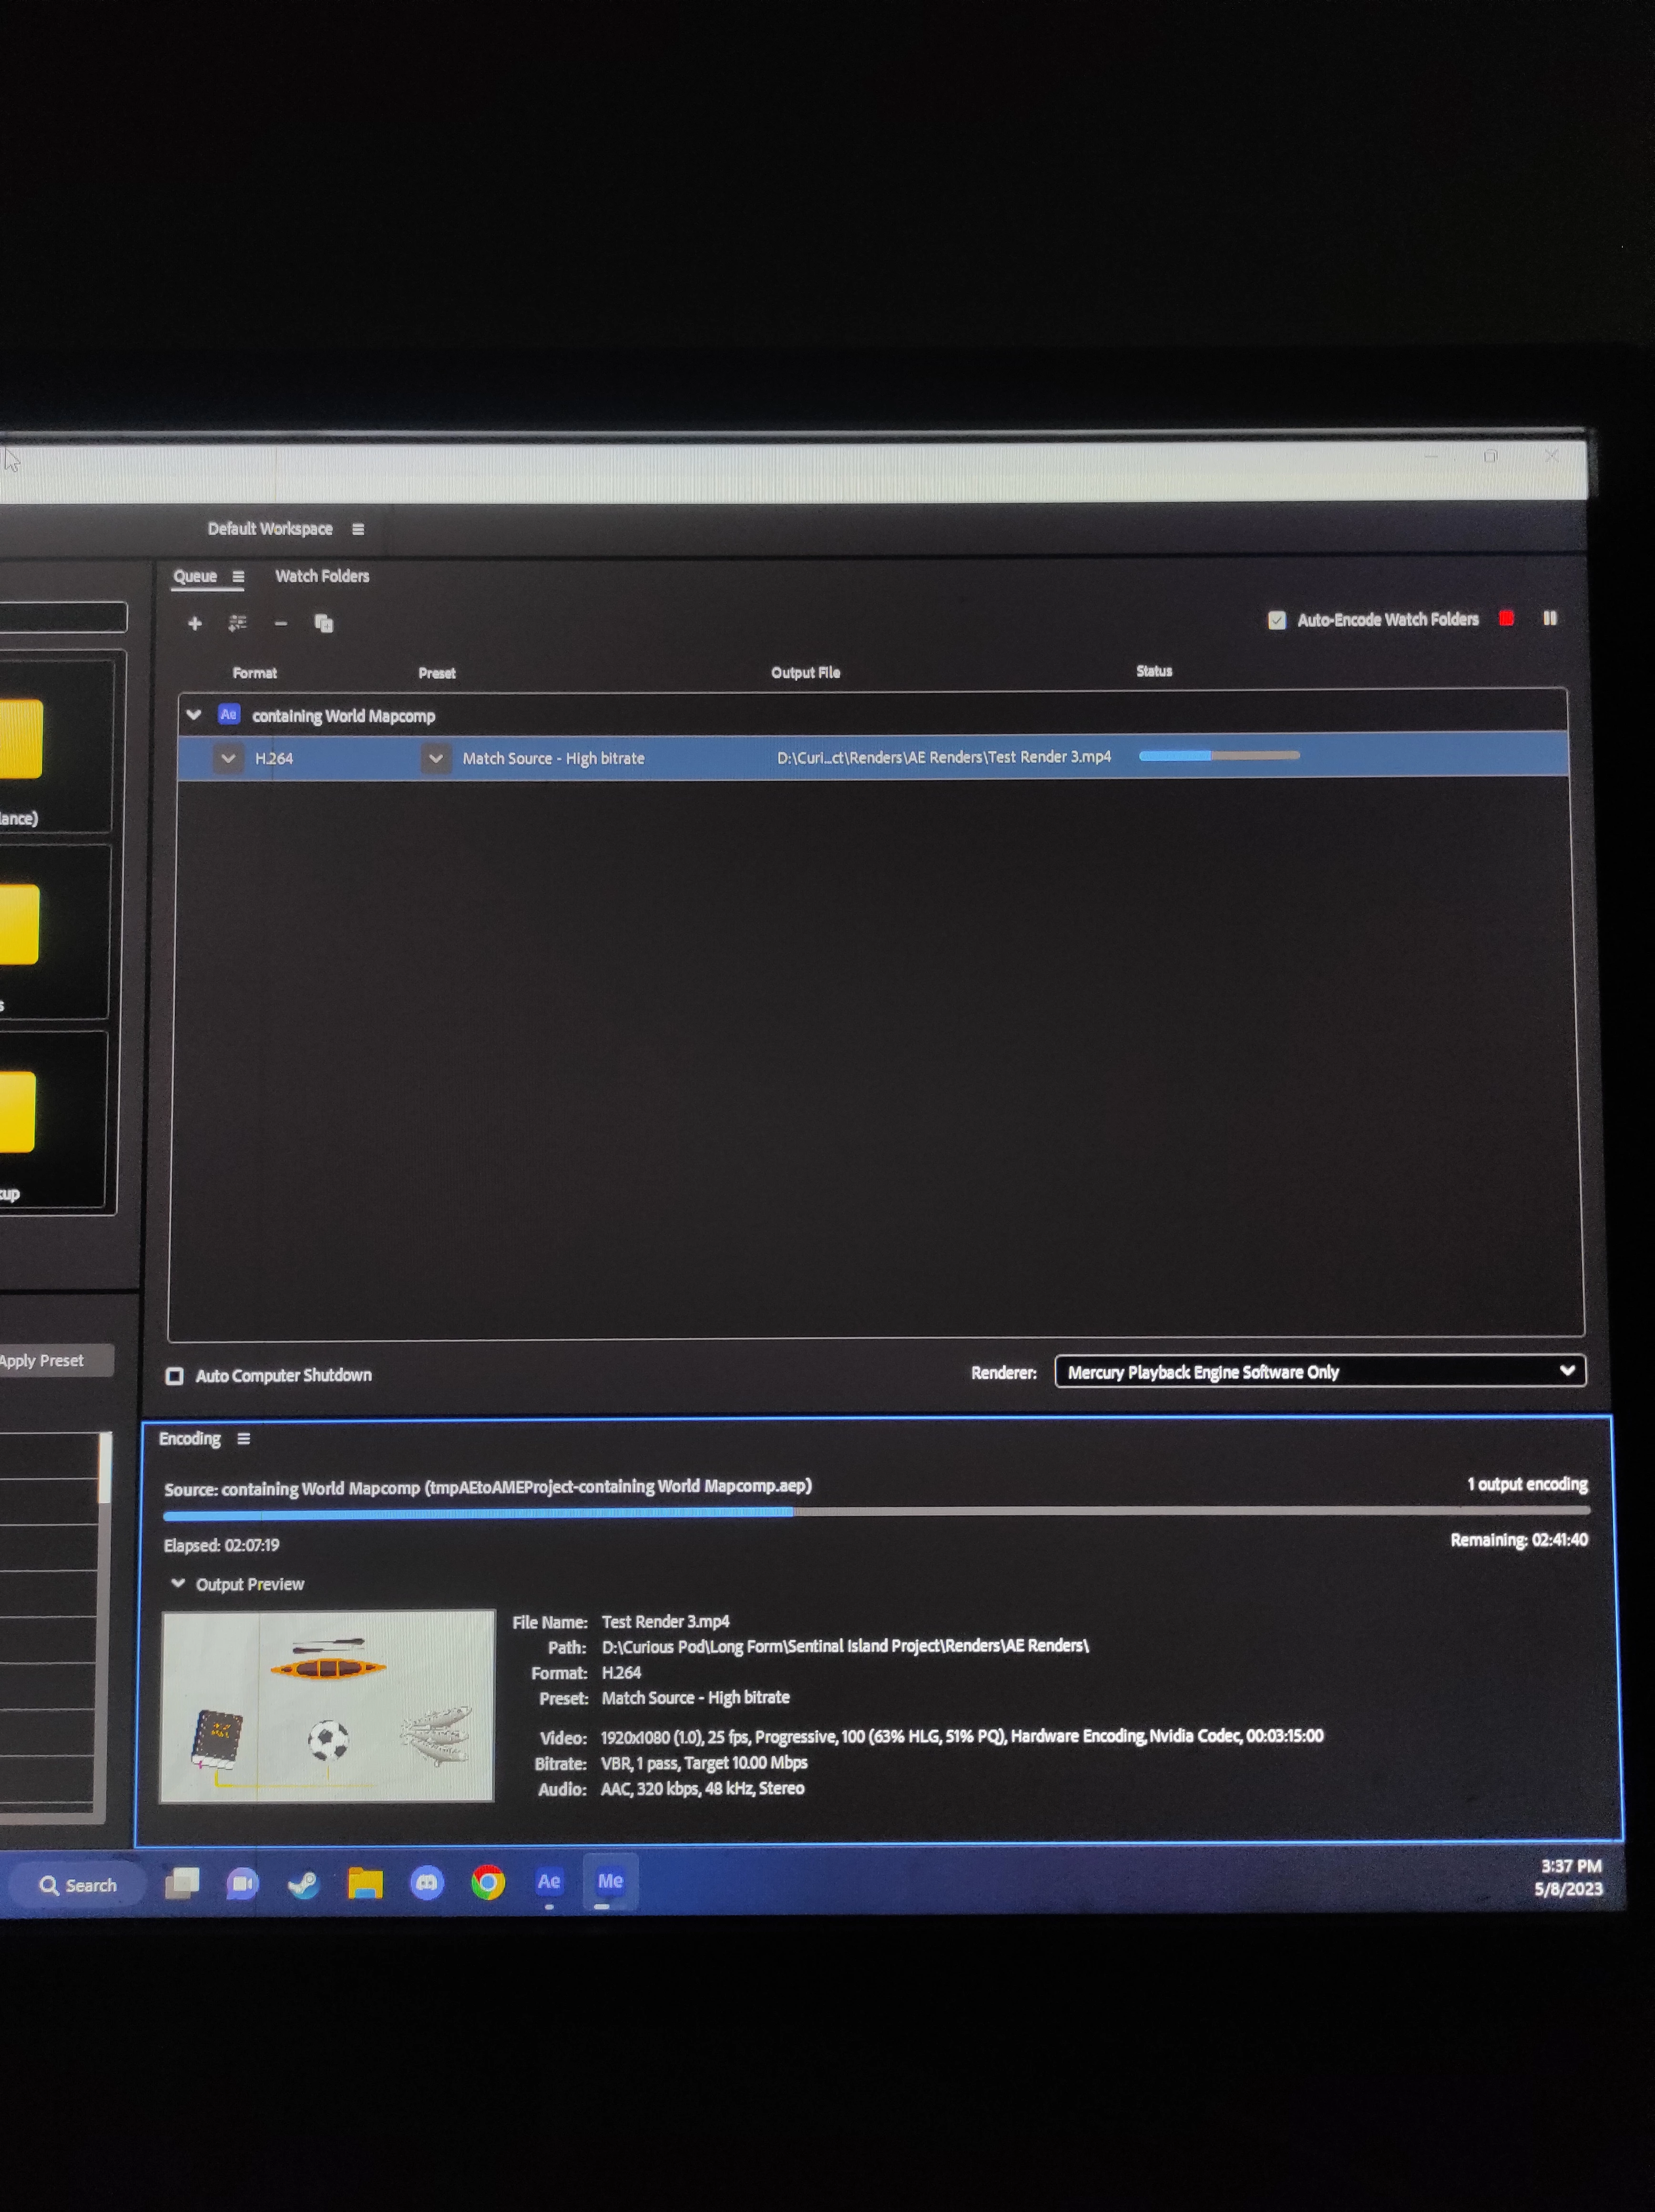Enable Auto Computer Shutdown checkbox
The width and height of the screenshot is (1655, 2212).
click(175, 1376)
